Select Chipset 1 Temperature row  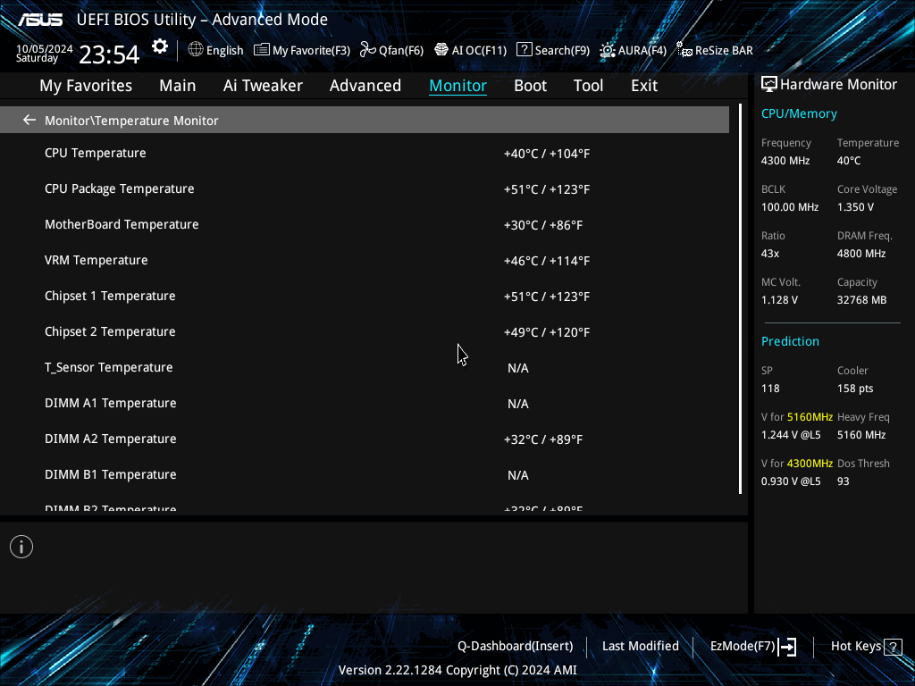[365, 297]
